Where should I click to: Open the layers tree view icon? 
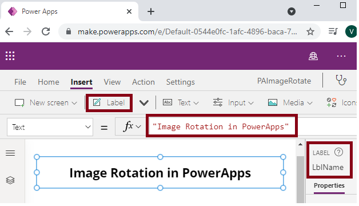tap(10, 180)
